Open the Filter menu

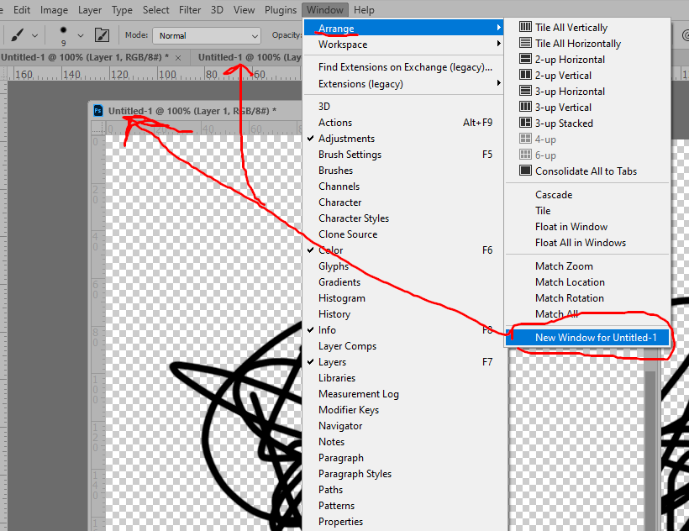pyautogui.click(x=190, y=10)
